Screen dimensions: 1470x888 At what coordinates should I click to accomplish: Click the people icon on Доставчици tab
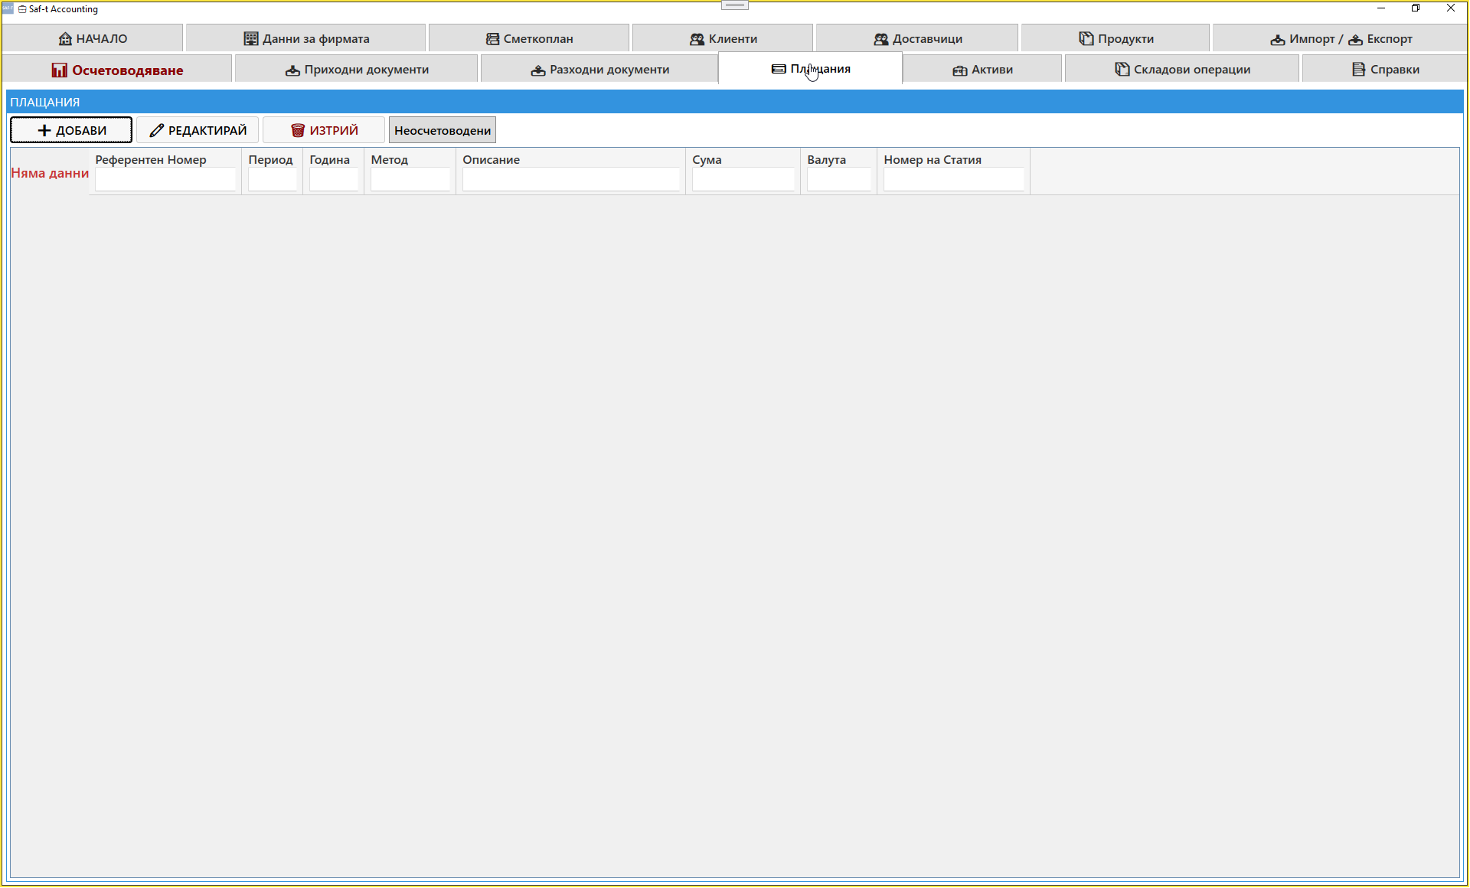tap(881, 38)
